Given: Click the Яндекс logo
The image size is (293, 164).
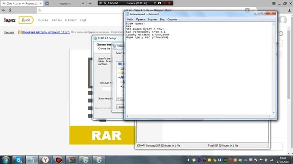Looking at the screenshot, I should pos(10,20).
